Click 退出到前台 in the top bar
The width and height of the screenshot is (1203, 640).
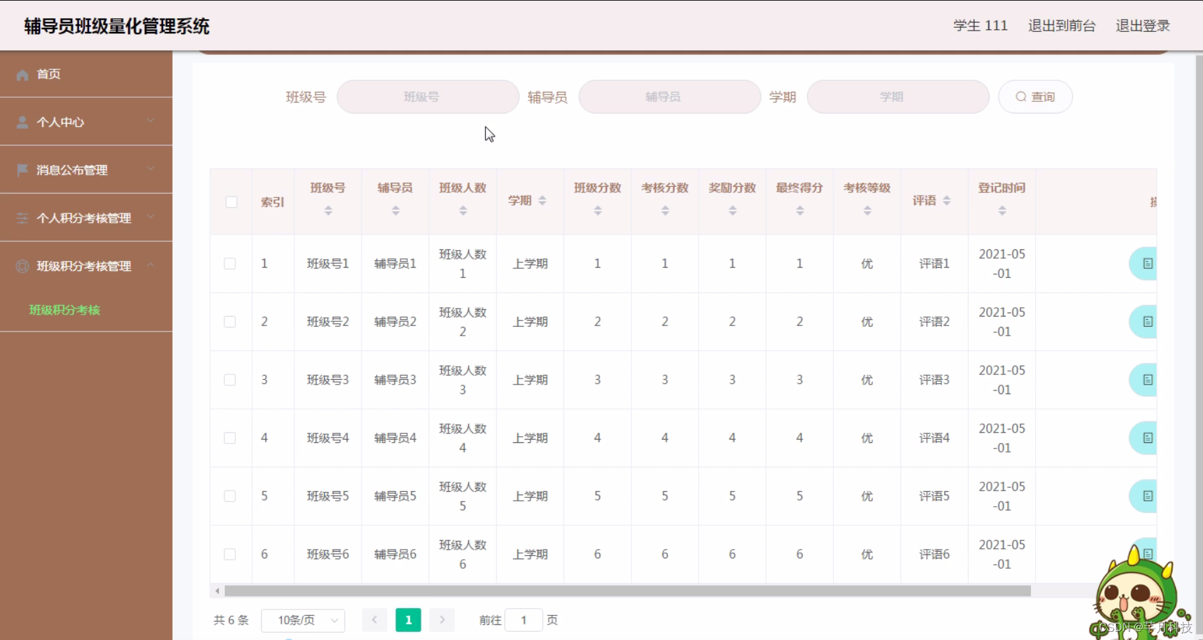1061,26
